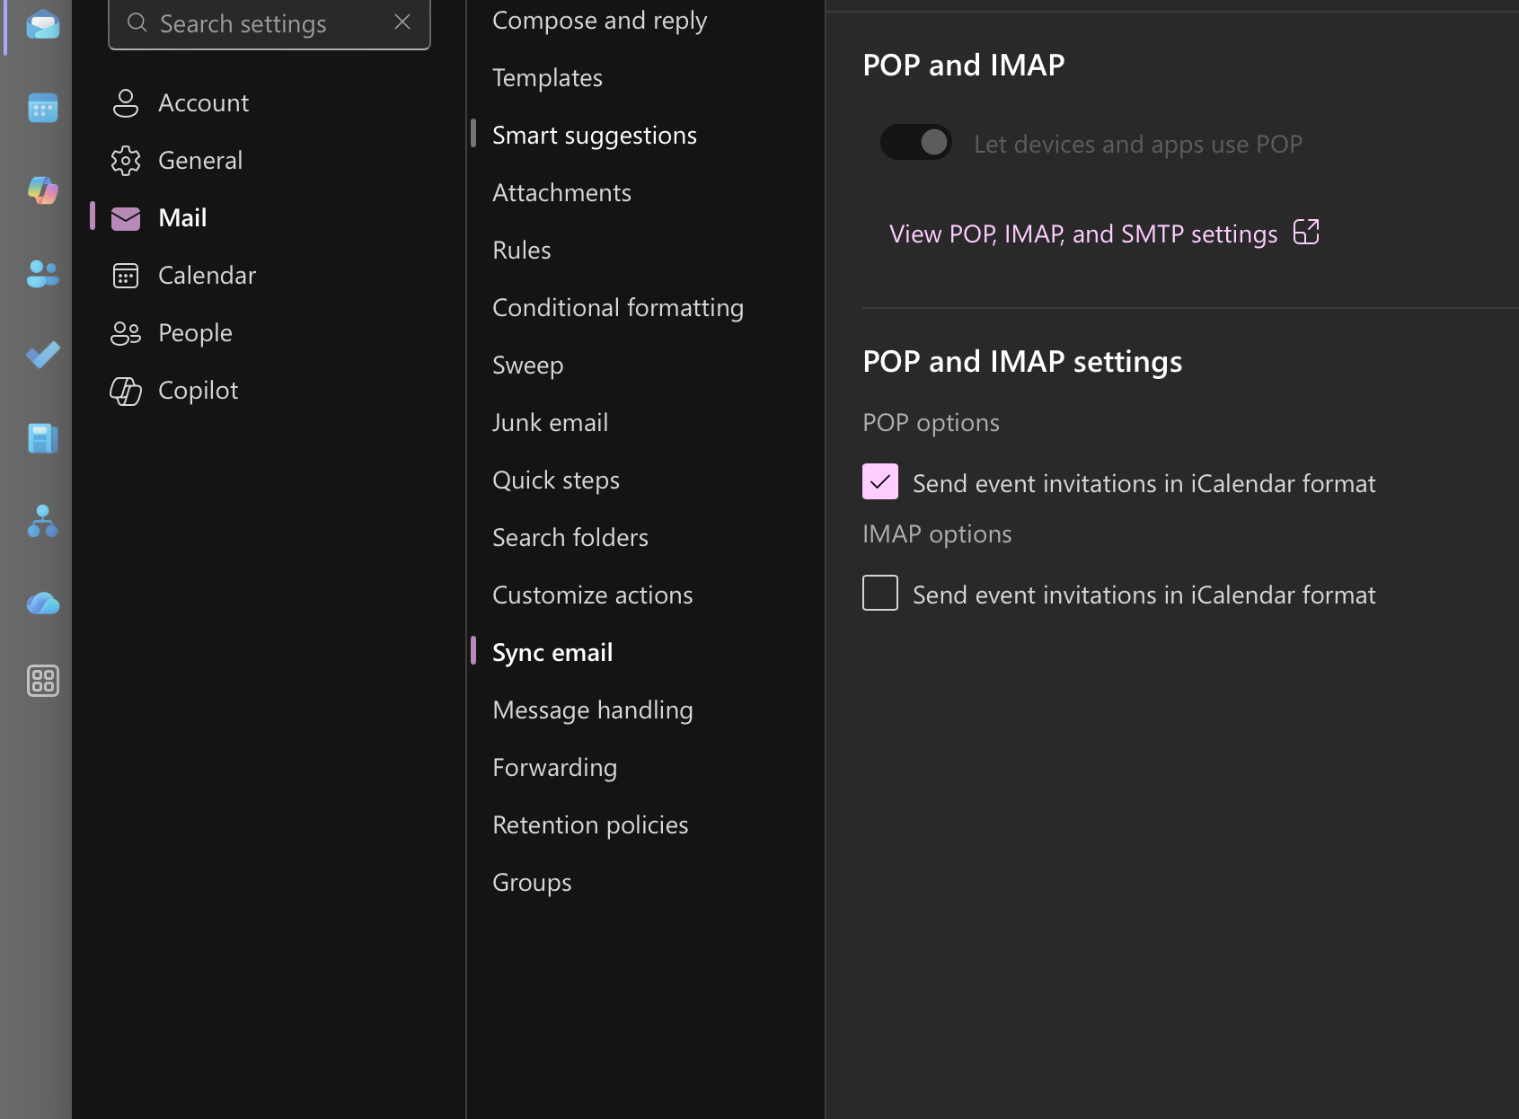
Task: Go to Junk email settings
Action: (x=550, y=423)
